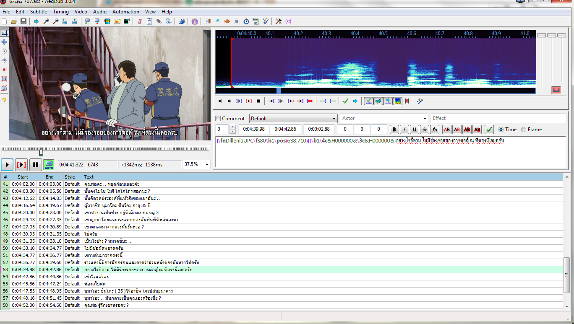Open the Timing menu

61,12
